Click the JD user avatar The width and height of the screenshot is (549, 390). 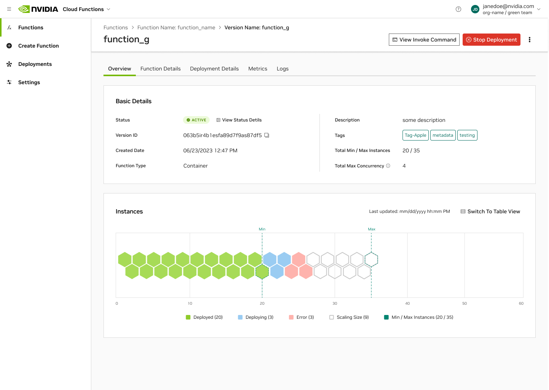475,9
